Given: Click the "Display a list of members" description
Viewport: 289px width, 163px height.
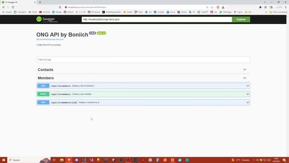Looking at the screenshot, I should pyautogui.click(x=83, y=86).
